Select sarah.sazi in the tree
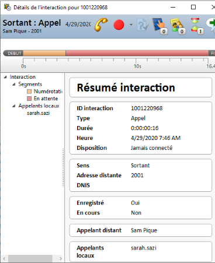 point(38,113)
